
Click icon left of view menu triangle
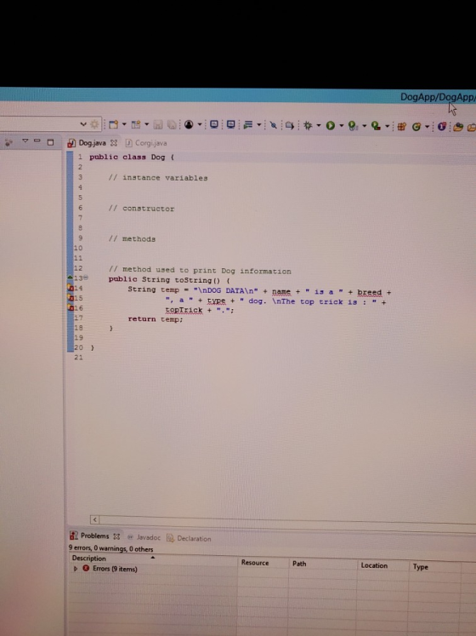(8, 142)
